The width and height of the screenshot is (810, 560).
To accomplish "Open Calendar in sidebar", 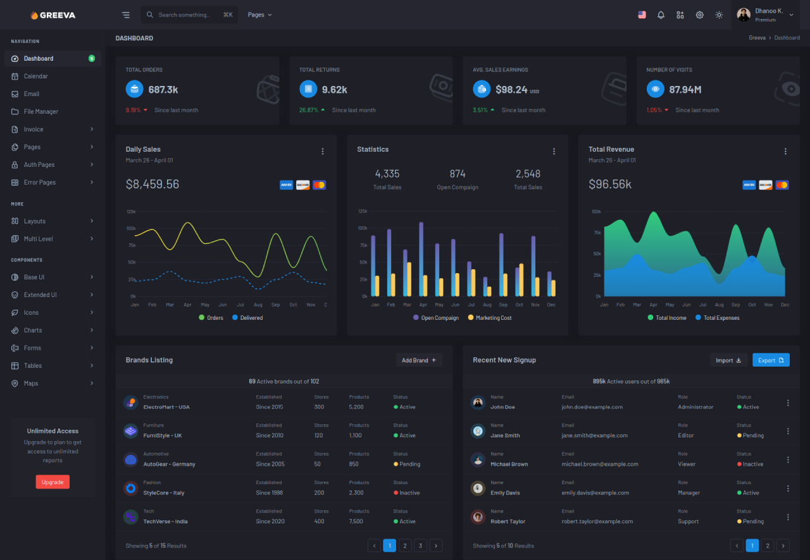I will pos(53,76).
